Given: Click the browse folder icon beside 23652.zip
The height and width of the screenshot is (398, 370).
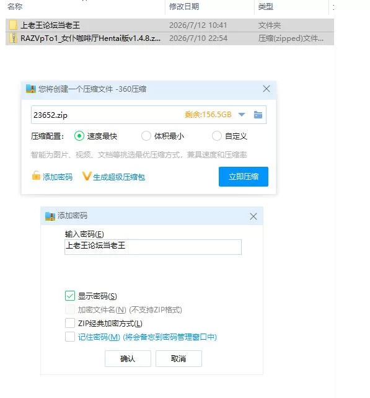Looking at the screenshot, I should coord(258,115).
